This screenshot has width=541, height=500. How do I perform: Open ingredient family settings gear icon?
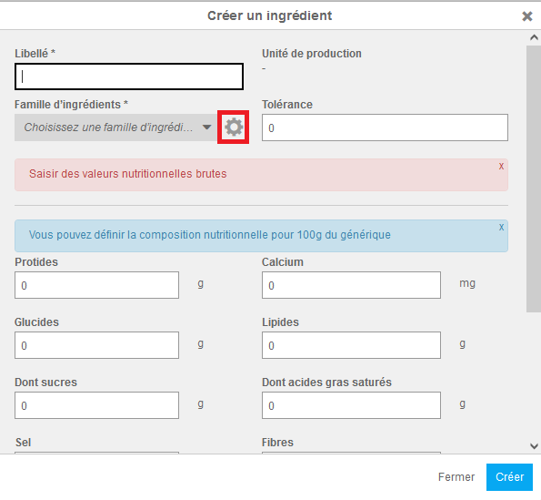(234, 128)
